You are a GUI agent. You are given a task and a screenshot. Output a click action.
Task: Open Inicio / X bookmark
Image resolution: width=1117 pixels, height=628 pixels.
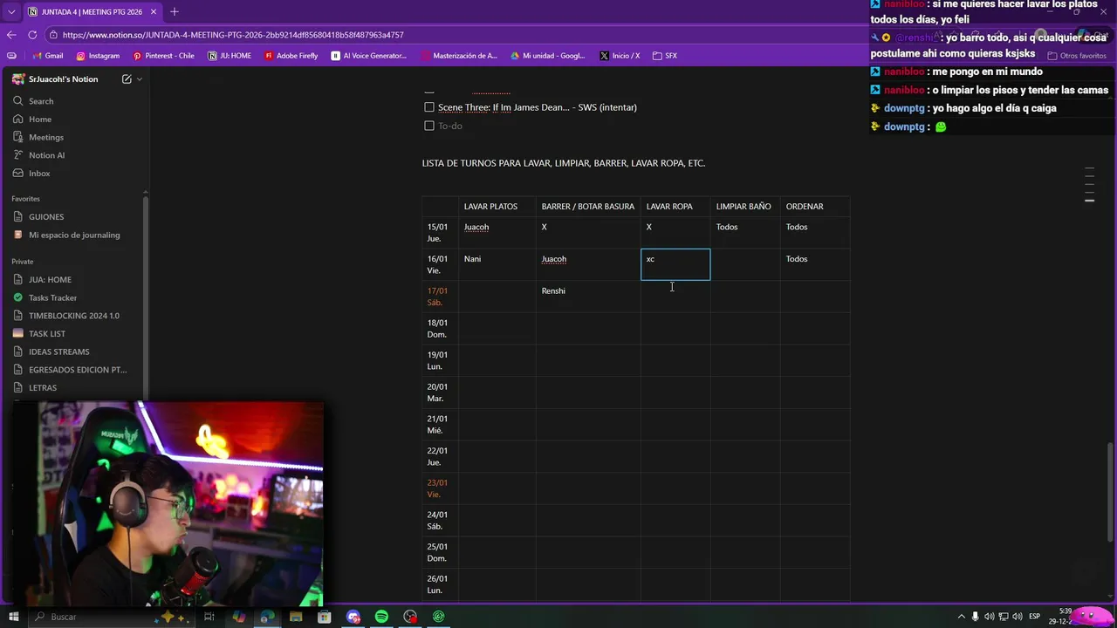pyautogui.click(x=620, y=56)
